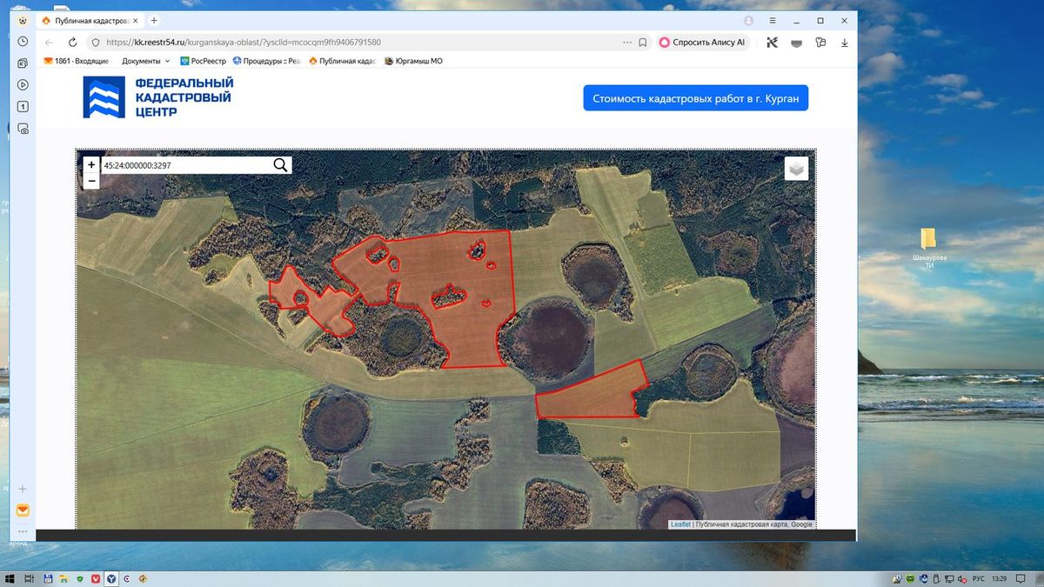Select the Публичная кадастровая карта tab

point(90,20)
